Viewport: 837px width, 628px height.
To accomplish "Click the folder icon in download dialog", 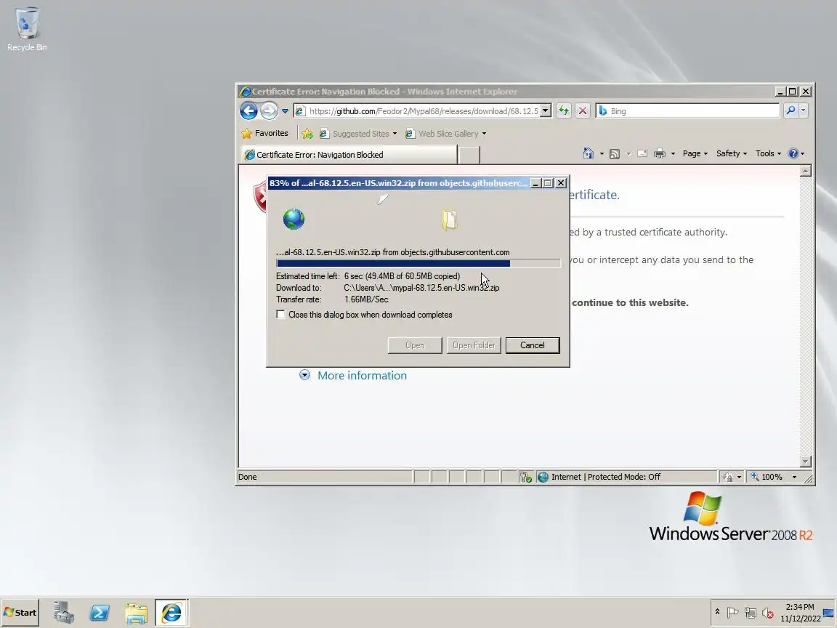I will point(450,220).
